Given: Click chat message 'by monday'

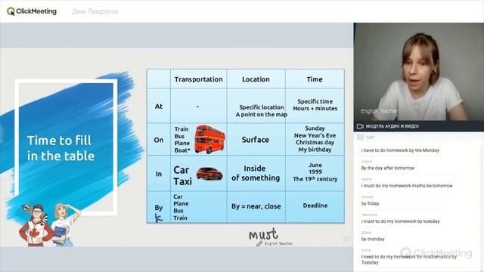Looking at the screenshot, I should (x=373, y=239).
